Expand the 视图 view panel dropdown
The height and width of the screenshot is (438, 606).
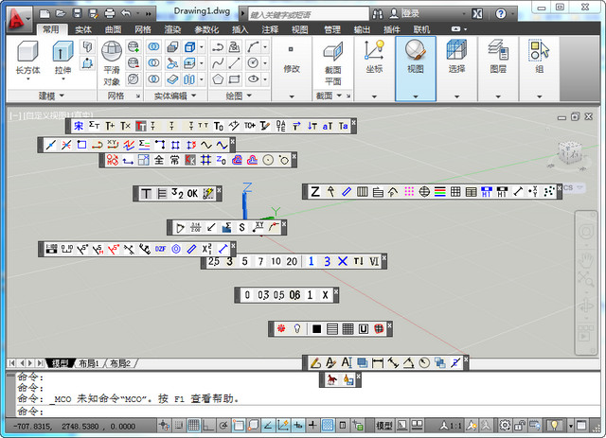[x=415, y=96]
